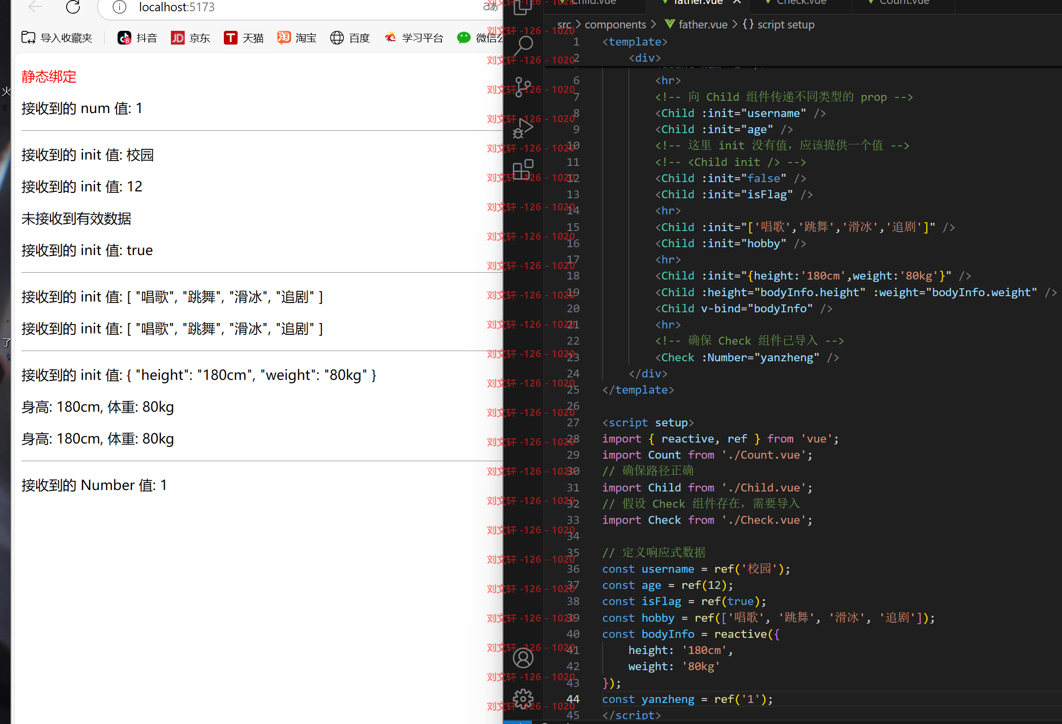Switch to the Child.vue editor tab

[594, 3]
